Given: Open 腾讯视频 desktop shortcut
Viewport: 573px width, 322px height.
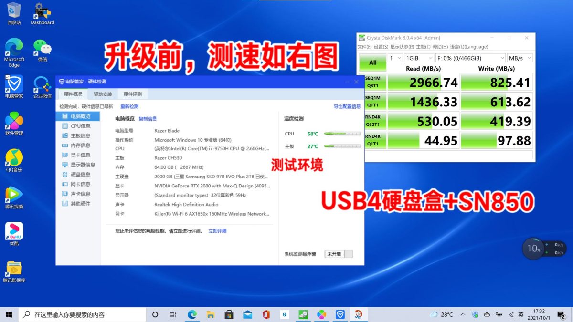Looking at the screenshot, I should 14,197.
